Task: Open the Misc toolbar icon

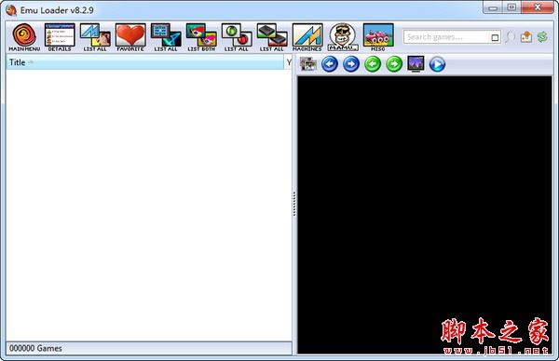Action: pos(378,37)
